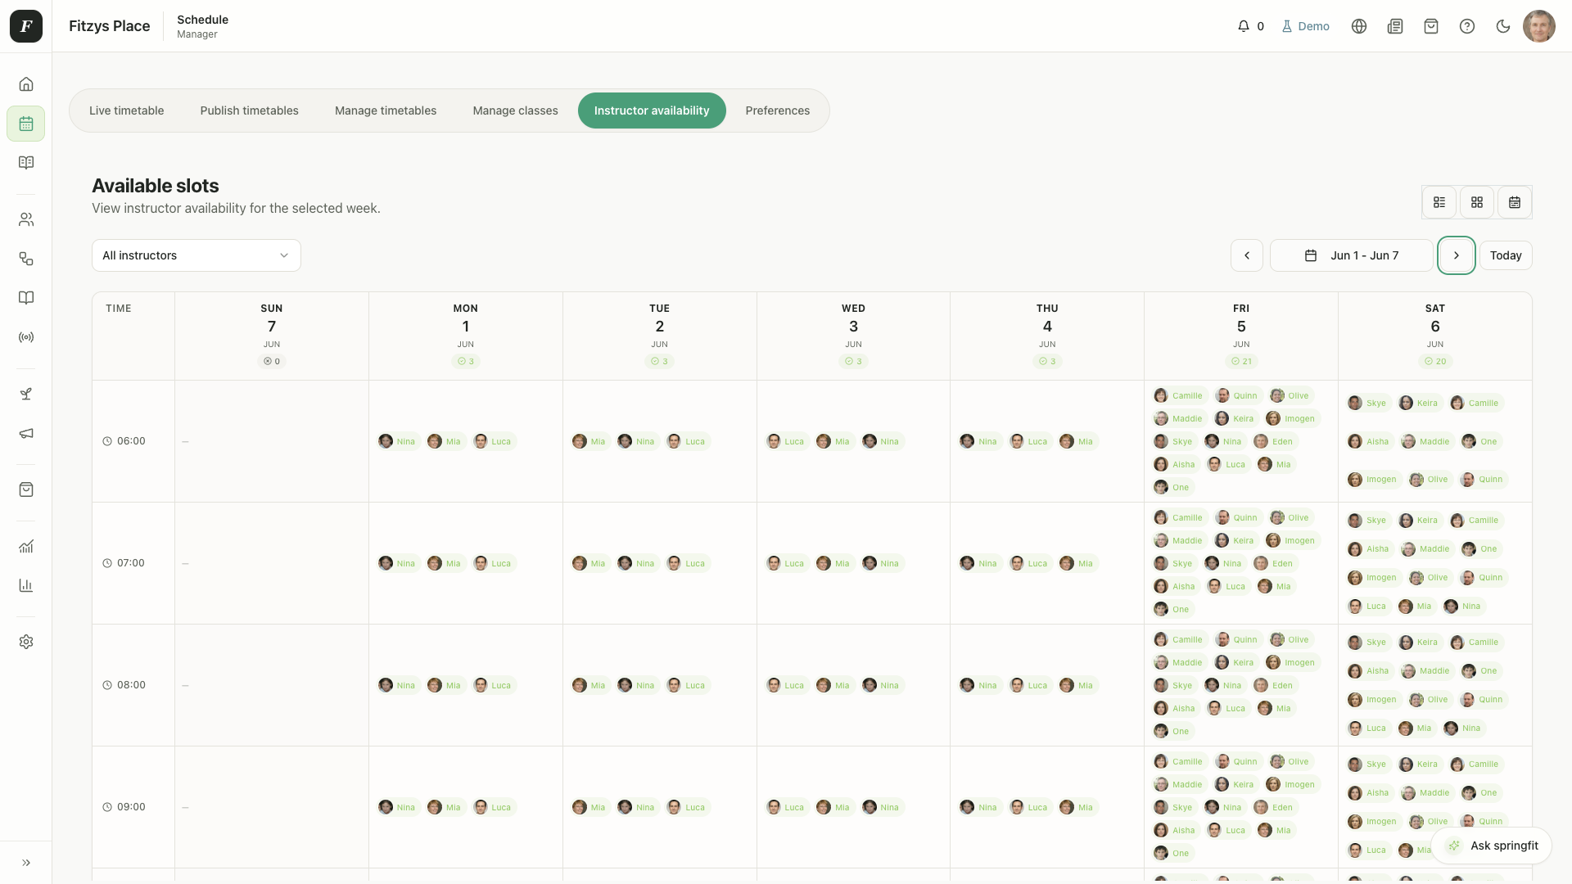Screen dimensions: 1572x884
Task: Click the 21 availability count under Friday
Action: point(1241,361)
